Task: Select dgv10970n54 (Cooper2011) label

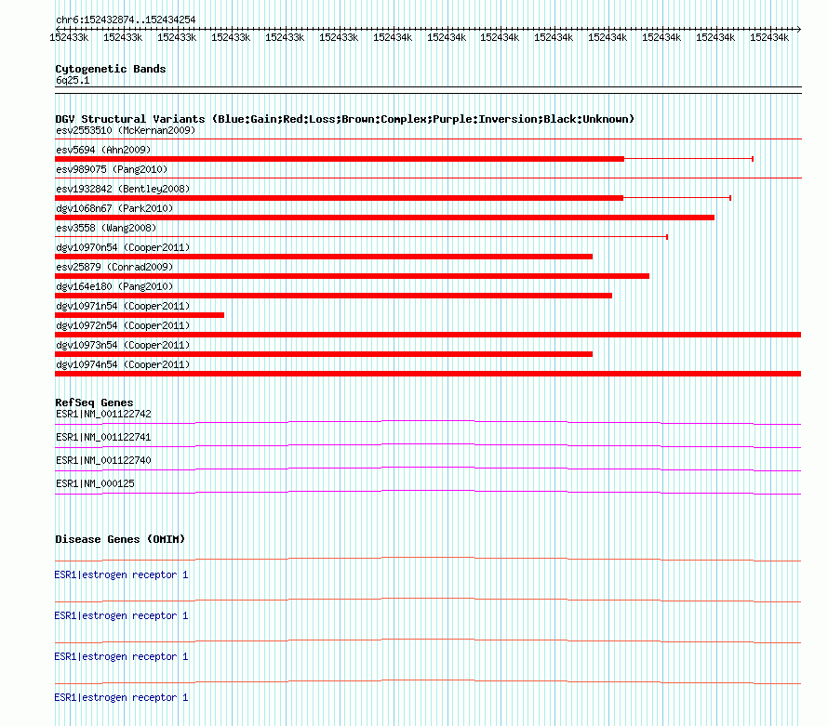Action: tap(123, 247)
